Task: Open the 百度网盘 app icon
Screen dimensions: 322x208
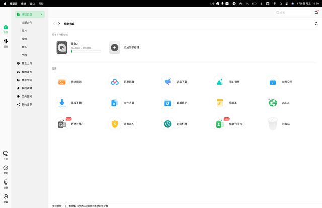Action: [x=115, y=82]
